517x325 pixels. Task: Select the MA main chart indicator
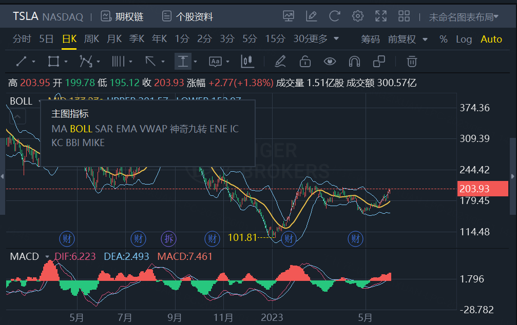(x=59, y=129)
